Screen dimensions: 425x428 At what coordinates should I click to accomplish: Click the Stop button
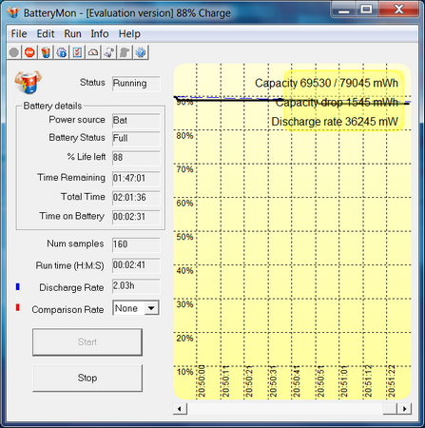tap(87, 378)
